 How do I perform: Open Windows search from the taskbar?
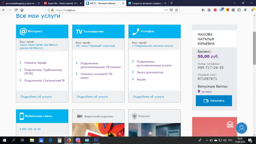(14, 140)
